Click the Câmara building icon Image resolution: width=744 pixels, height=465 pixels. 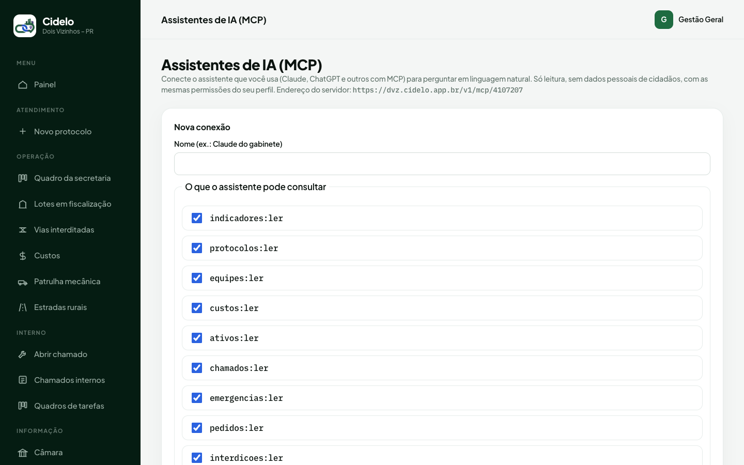(x=23, y=453)
